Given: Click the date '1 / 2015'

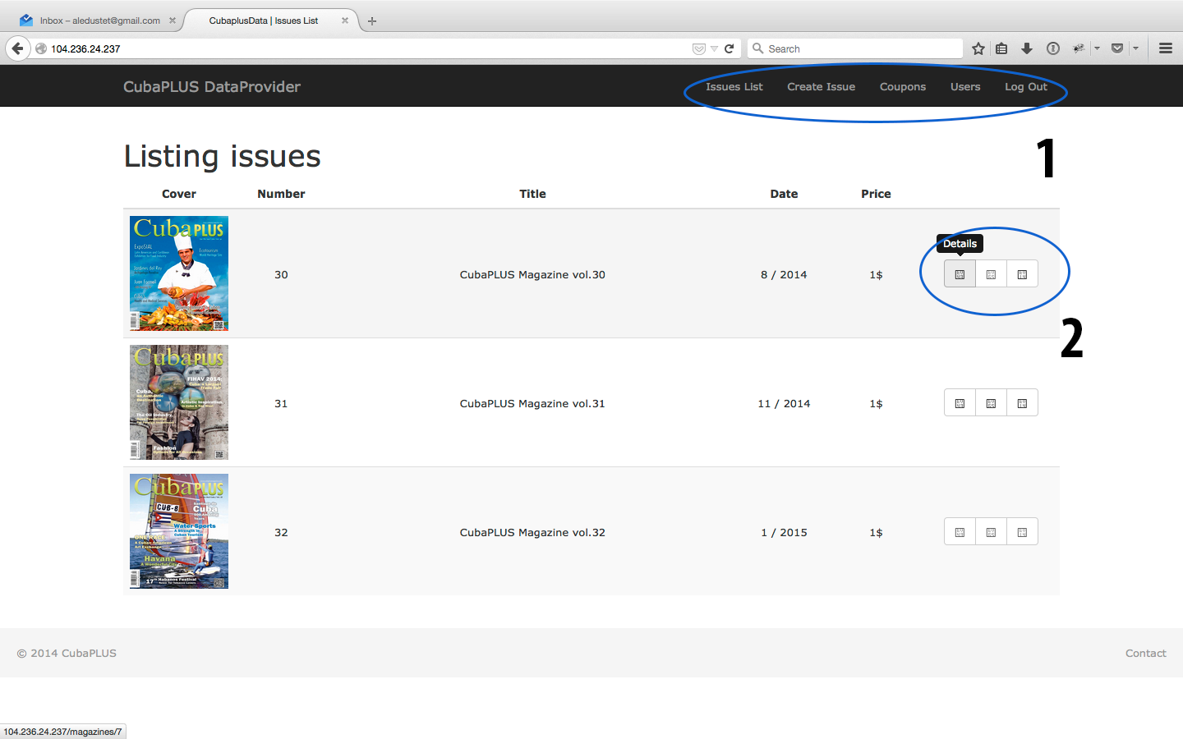Looking at the screenshot, I should [784, 532].
